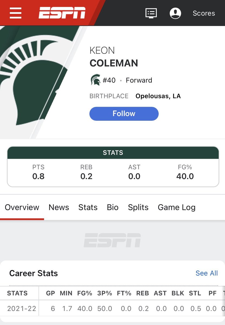Click the FG% column header in Career Stats
The height and width of the screenshot is (325, 225).
[x=85, y=293]
